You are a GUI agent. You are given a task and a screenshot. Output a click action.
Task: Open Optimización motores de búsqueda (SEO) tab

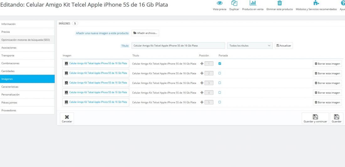pos(27,40)
